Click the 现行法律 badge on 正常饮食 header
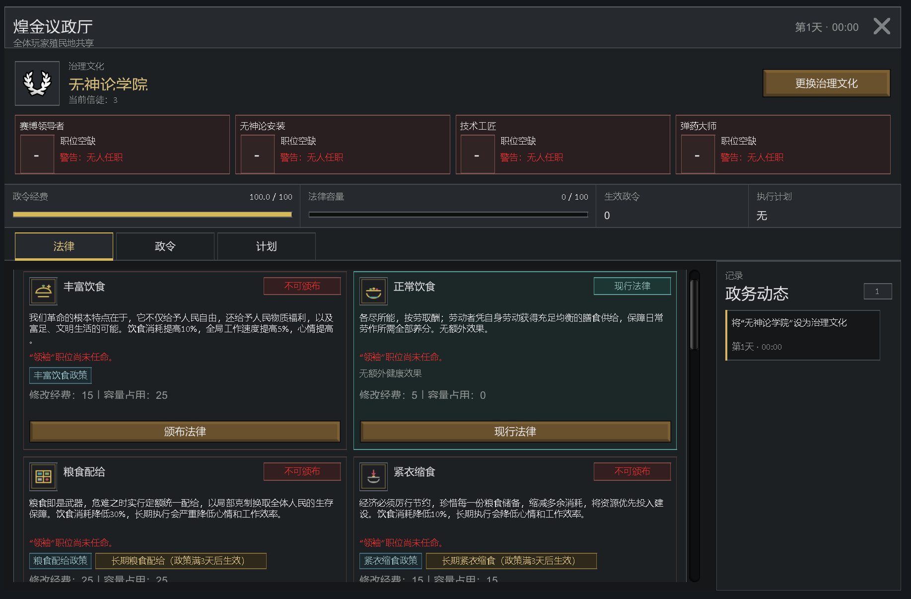Viewport: 911px width, 599px height. [x=632, y=286]
